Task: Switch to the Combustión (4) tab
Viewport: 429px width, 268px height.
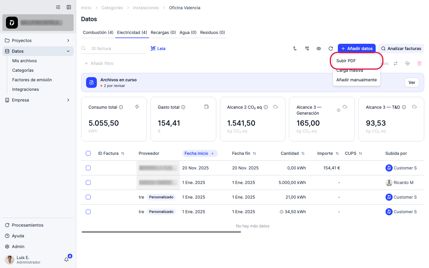Action: [x=98, y=32]
